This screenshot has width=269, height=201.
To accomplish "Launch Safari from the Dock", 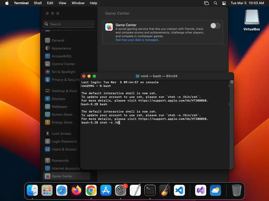I will 62,190.
